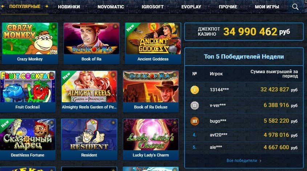Toggle favorite star on Crazy Monkey
307x171 pixels.
[54, 26]
